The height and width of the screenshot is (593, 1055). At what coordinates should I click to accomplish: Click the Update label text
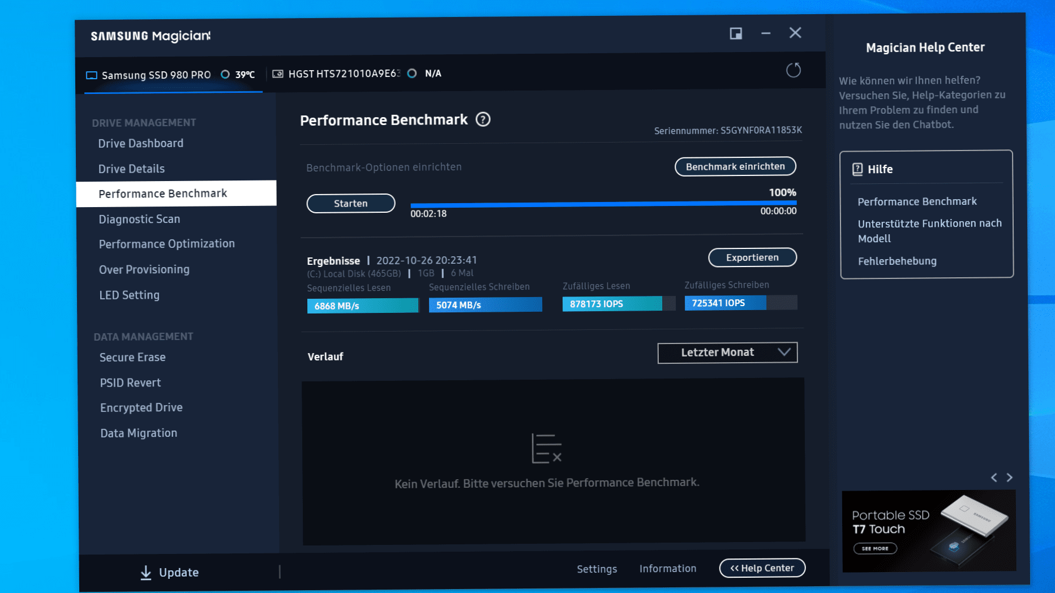[179, 573]
